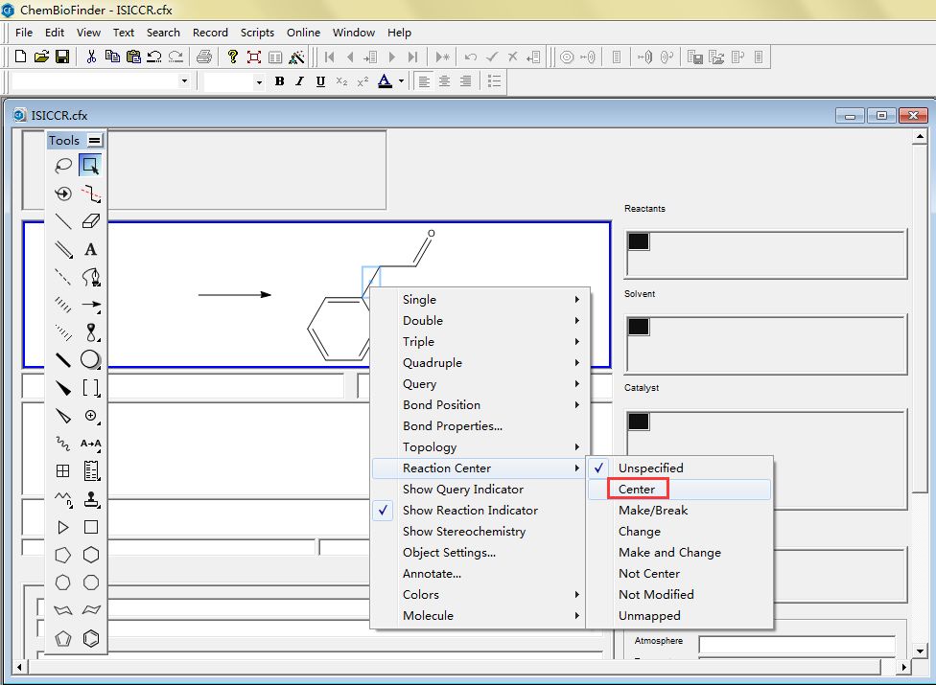Select the checked Unspecified option
The image size is (936, 685).
tap(680, 468)
